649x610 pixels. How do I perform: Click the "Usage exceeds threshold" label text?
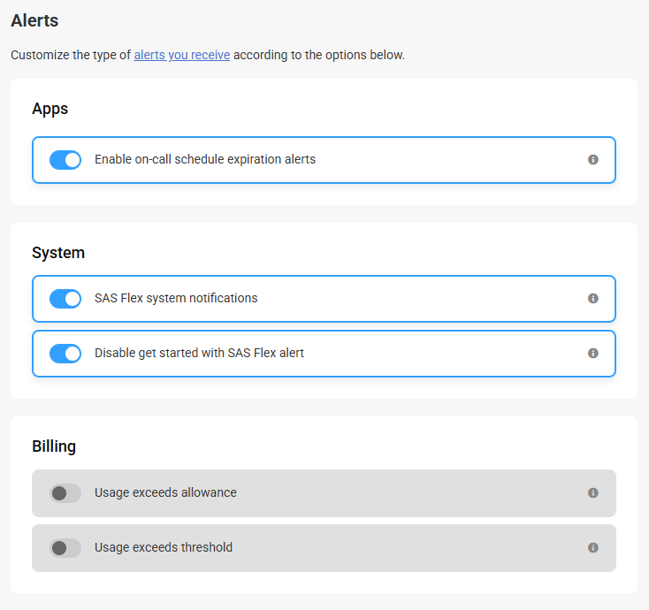click(164, 547)
